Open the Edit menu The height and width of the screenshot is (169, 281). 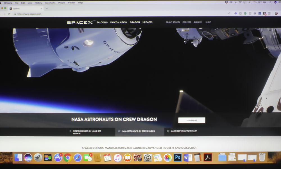pos(23,3)
